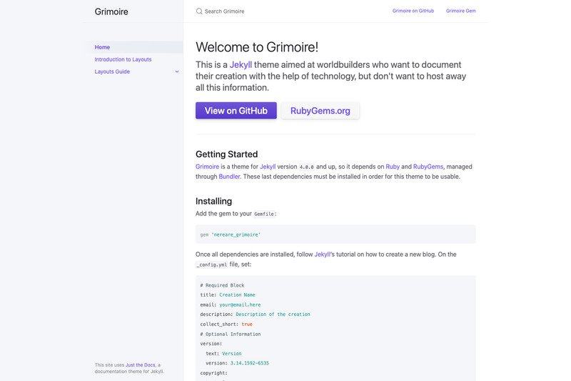Click the inline Gemfile code

point(264,214)
